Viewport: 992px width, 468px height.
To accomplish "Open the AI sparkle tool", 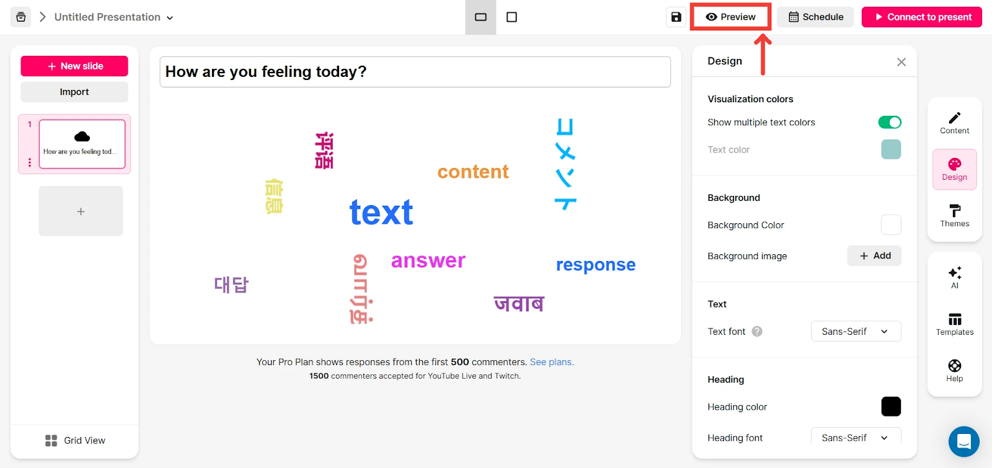I will tap(955, 277).
